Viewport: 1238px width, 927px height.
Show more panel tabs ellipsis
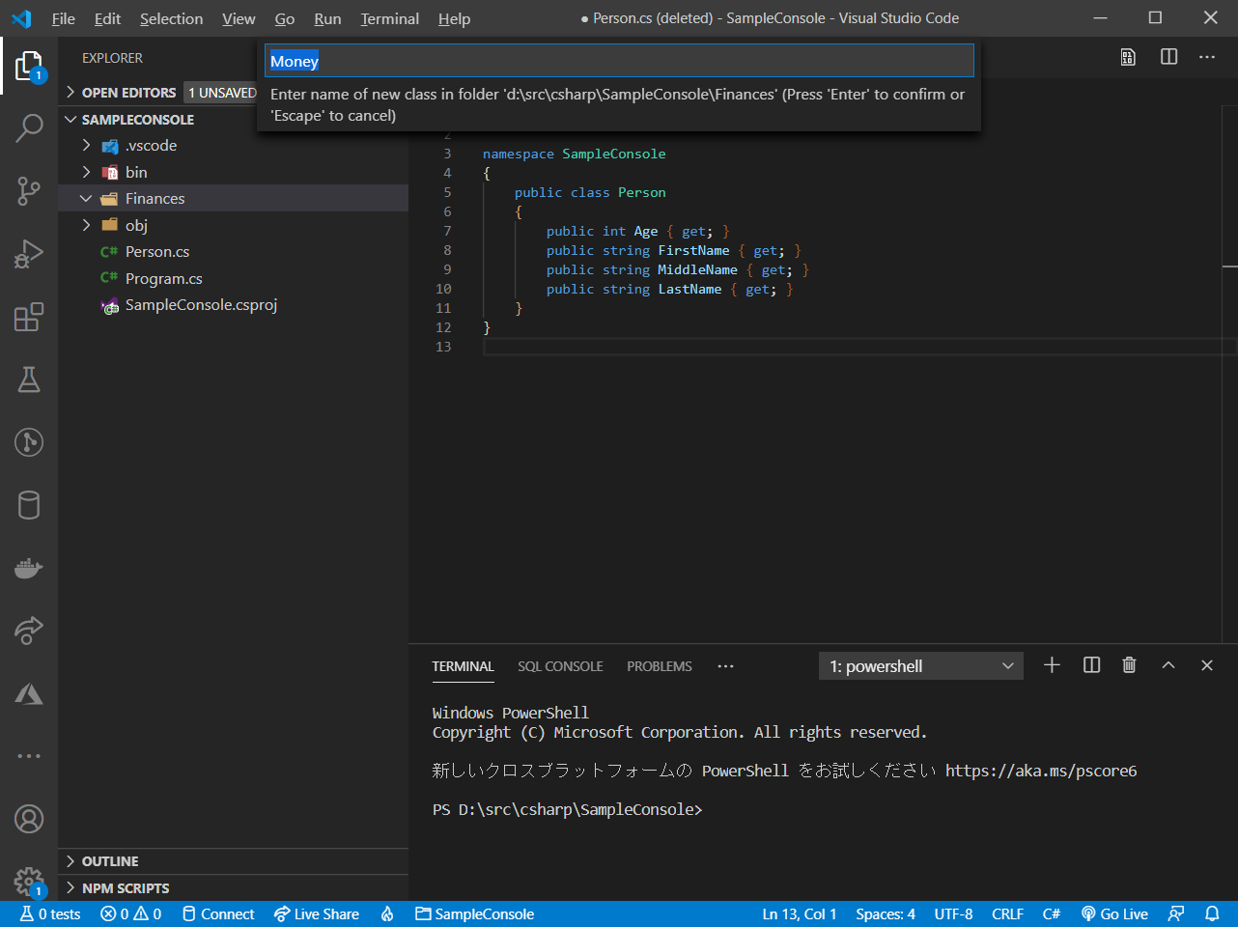pos(726,666)
